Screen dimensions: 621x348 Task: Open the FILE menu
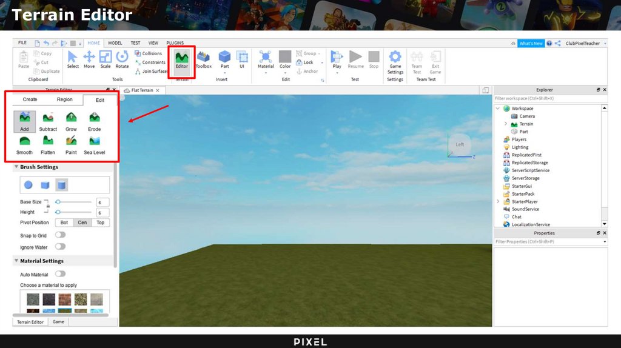pyautogui.click(x=22, y=42)
